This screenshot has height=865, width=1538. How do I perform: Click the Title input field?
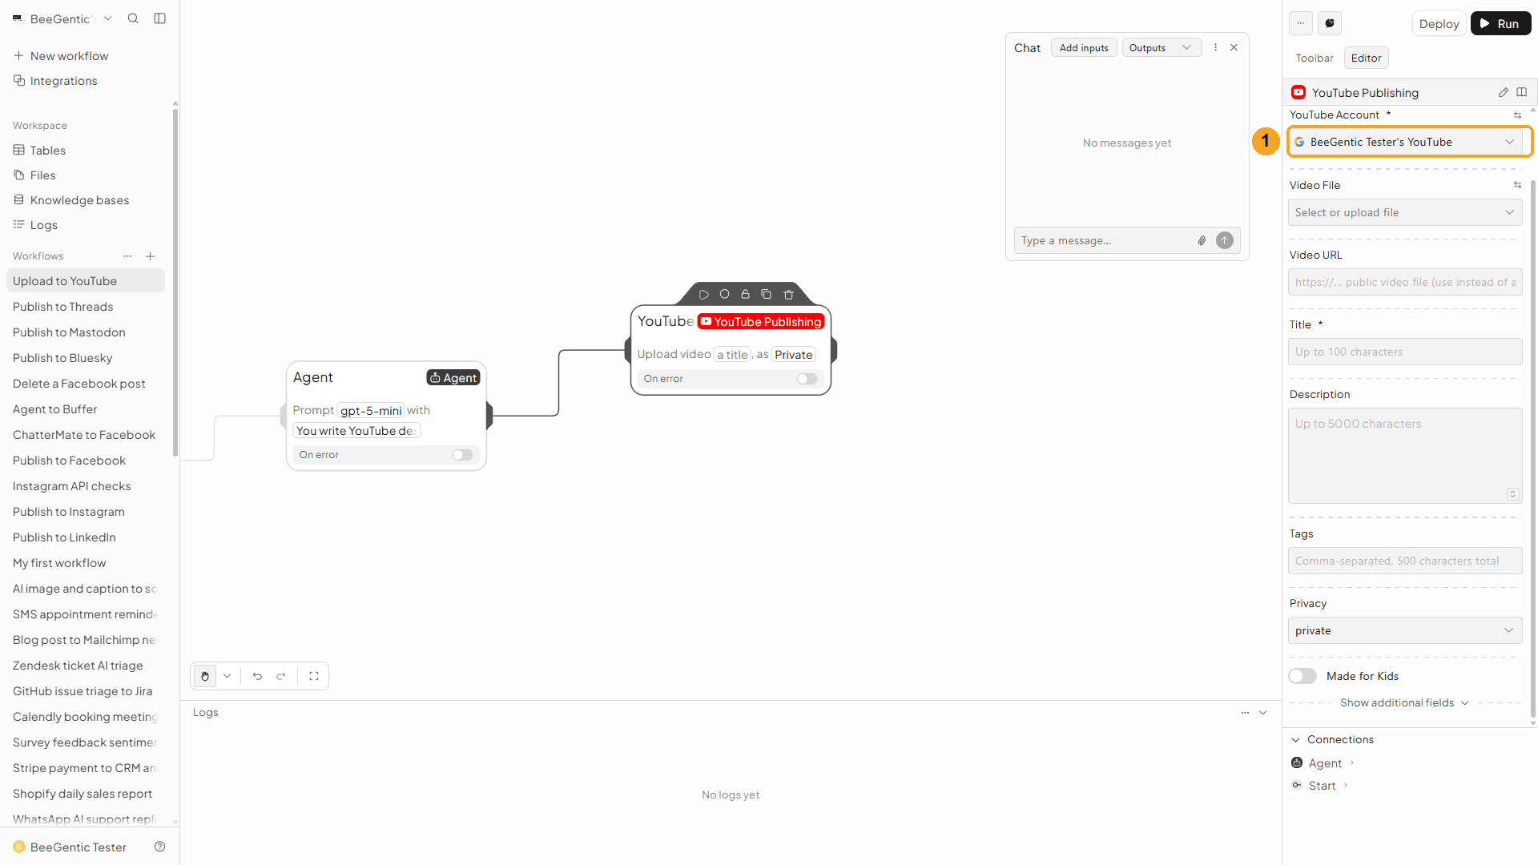coord(1405,352)
